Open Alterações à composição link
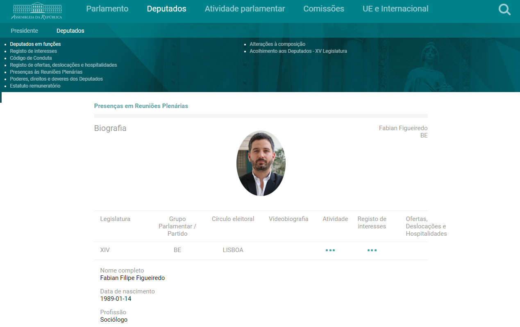Image resolution: width=520 pixels, height=327 pixels. [x=277, y=44]
